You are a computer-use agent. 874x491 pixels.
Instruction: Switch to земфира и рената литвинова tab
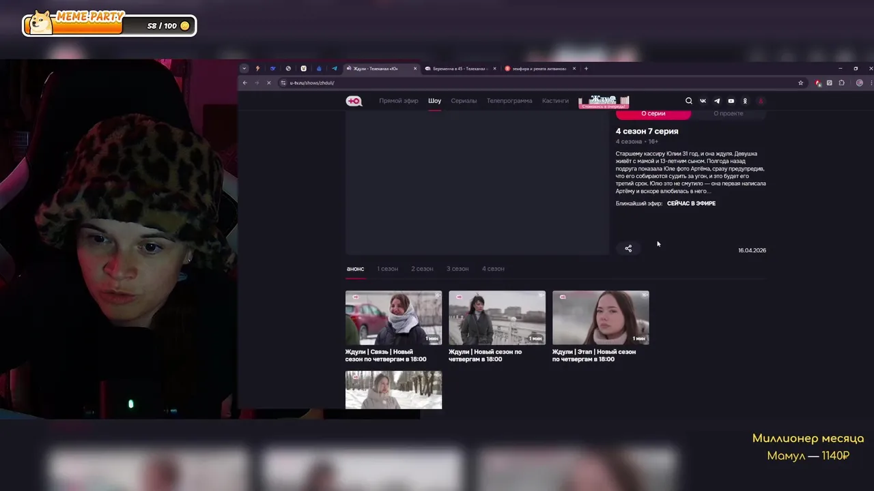(539, 68)
